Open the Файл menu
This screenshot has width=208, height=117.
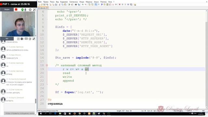click(40, 2)
